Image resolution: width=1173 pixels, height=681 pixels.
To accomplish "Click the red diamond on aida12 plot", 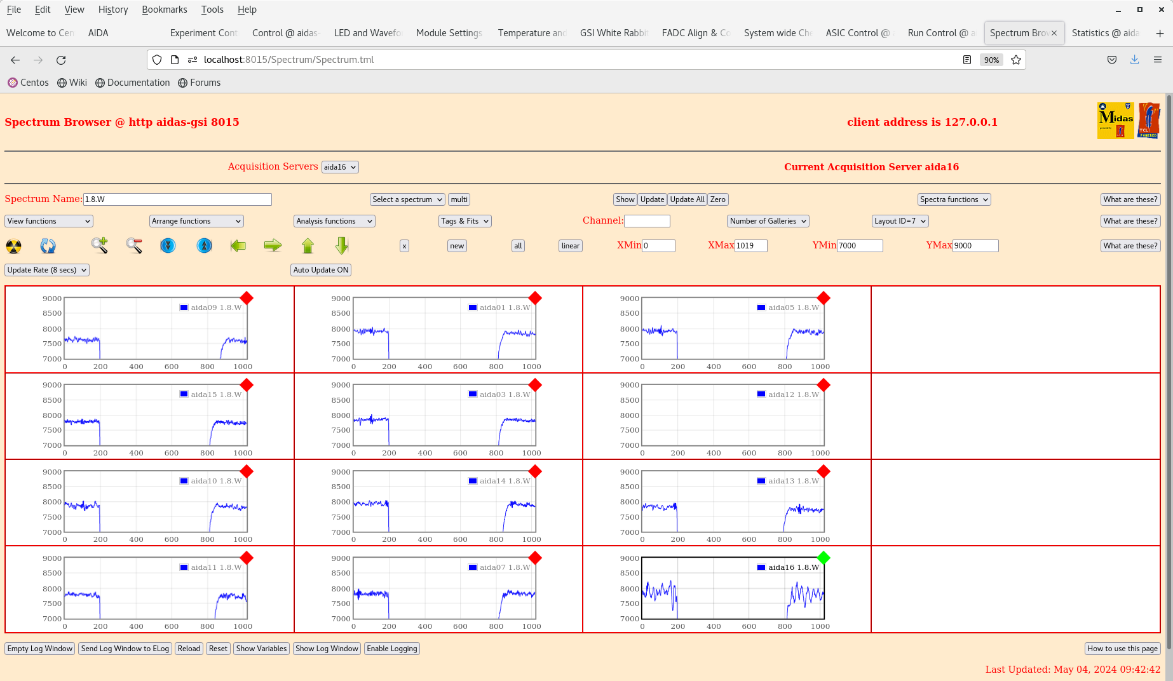I will (x=824, y=385).
